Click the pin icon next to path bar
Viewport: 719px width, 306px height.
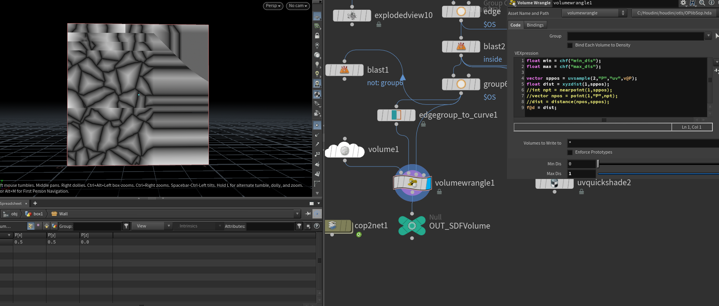point(308,214)
